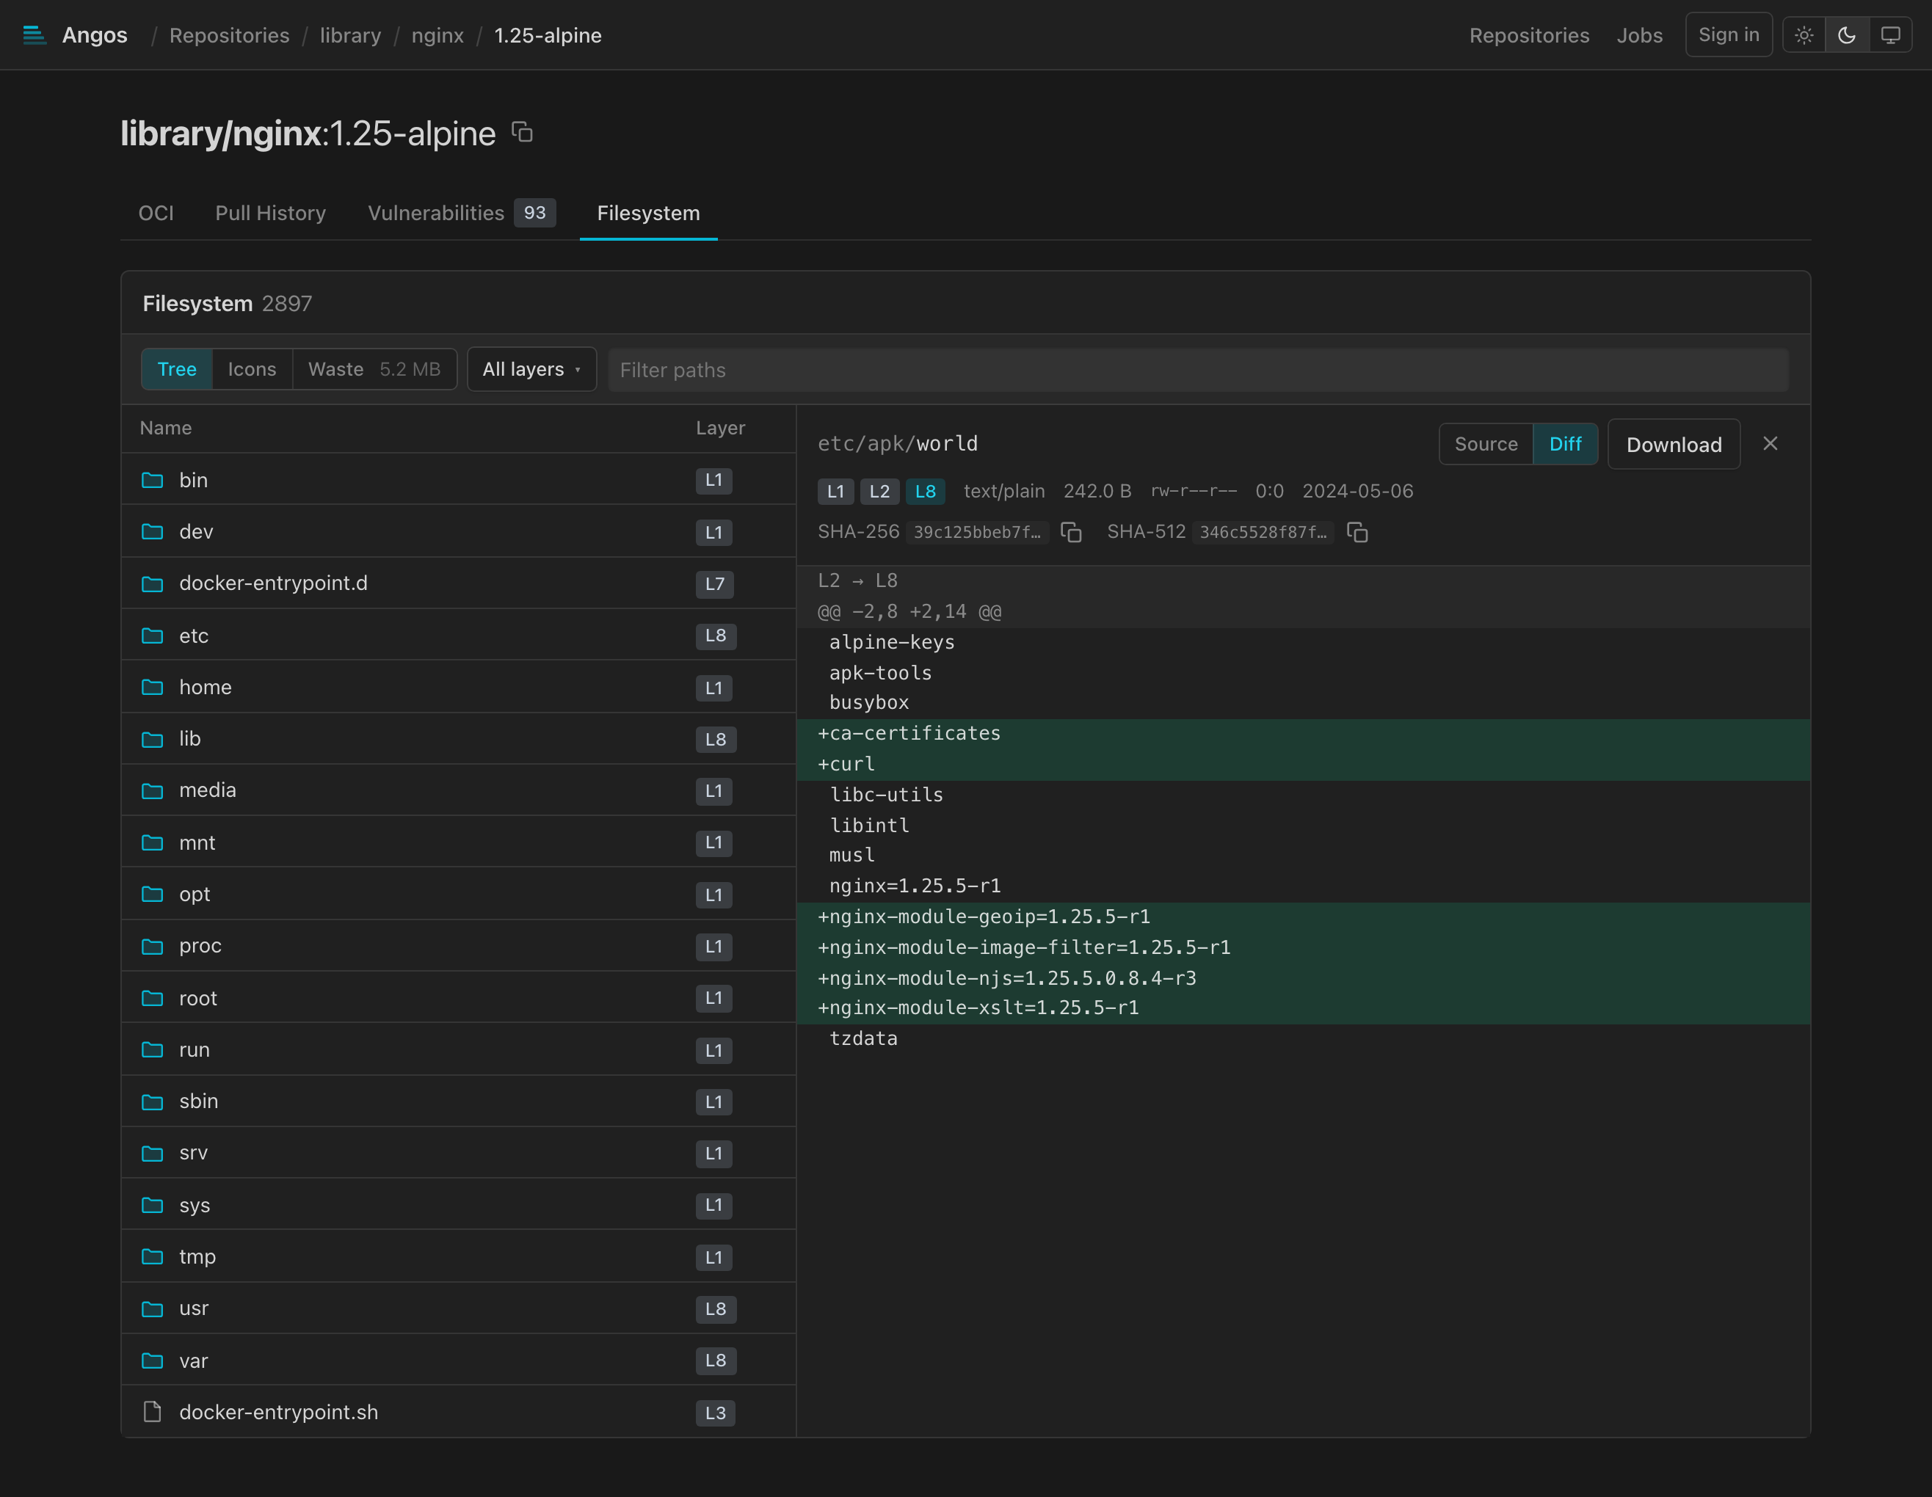Expand the home folder
The image size is (1932, 1497).
click(x=458, y=687)
